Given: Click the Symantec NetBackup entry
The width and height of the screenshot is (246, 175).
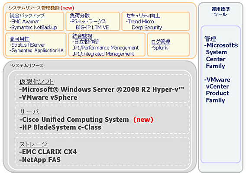Looking at the screenshot, I should 33,27.
